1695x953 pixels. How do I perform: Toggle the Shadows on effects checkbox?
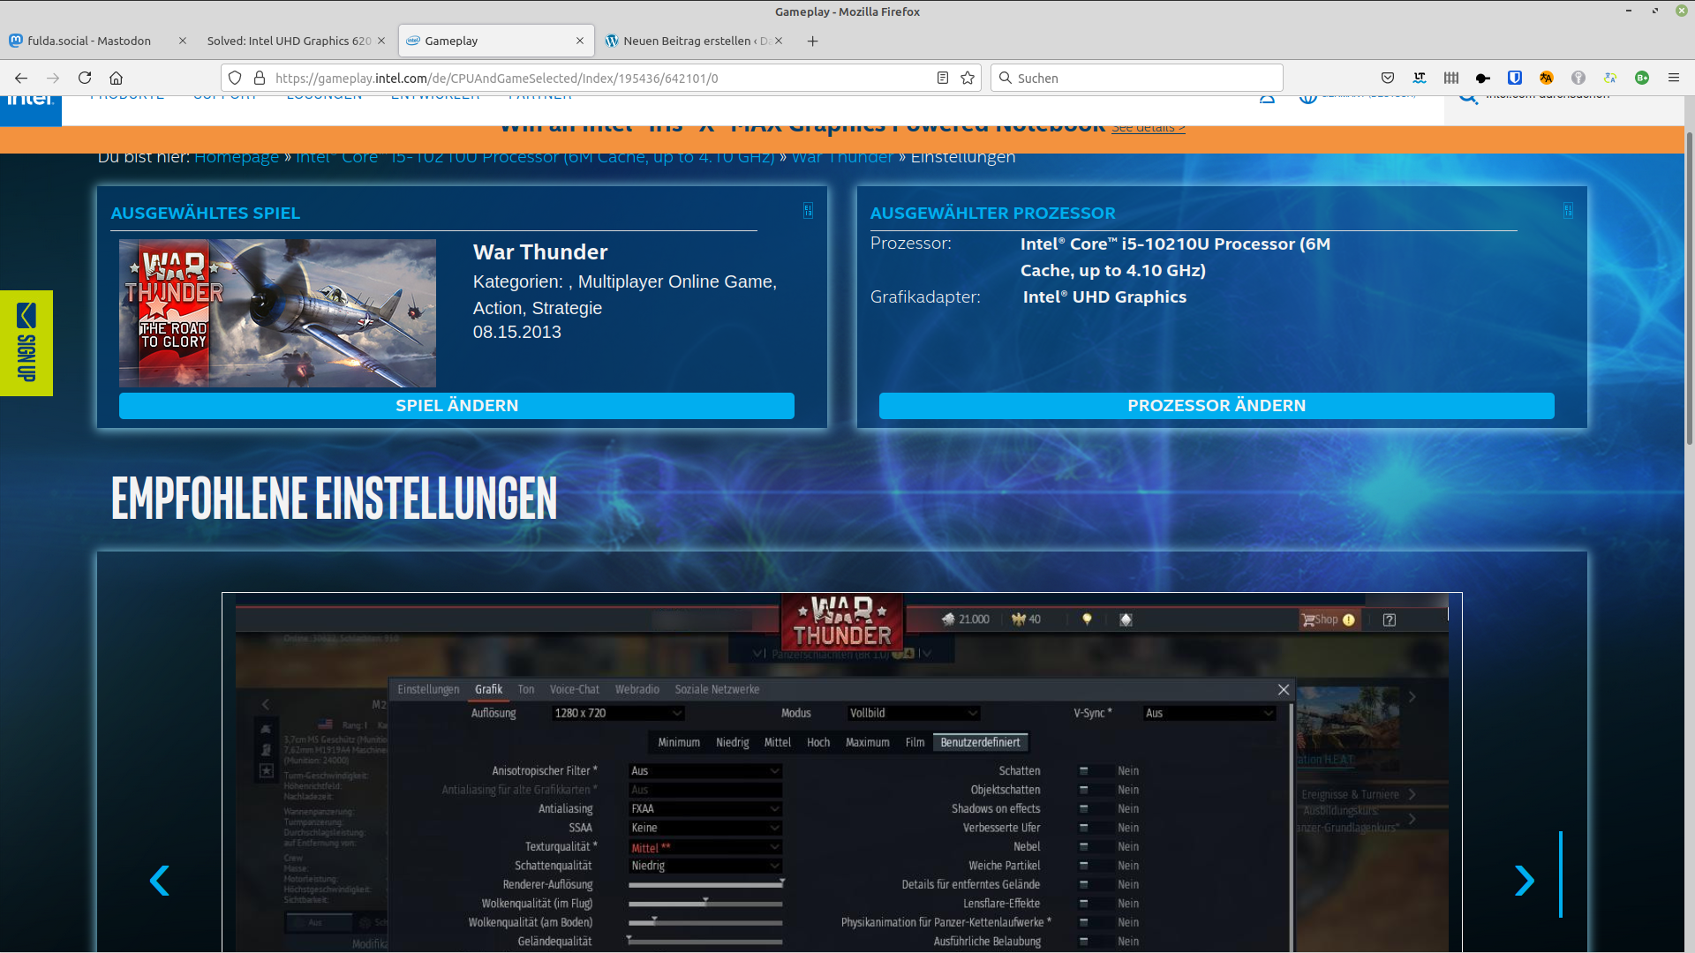click(x=1083, y=809)
